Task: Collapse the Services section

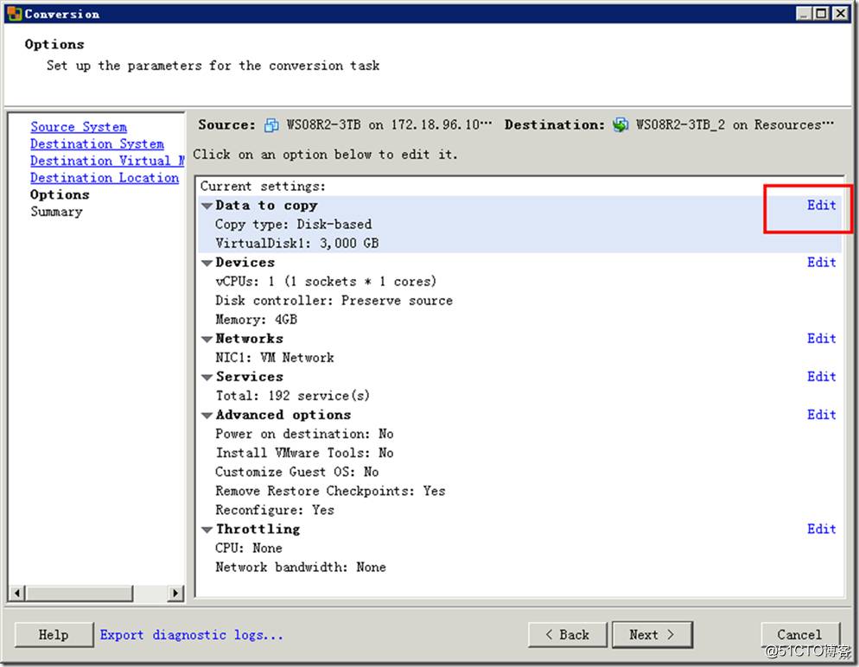Action: point(207,377)
